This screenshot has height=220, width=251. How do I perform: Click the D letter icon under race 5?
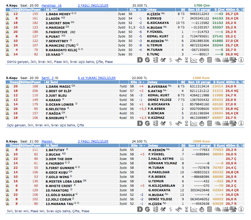tap(140, 123)
